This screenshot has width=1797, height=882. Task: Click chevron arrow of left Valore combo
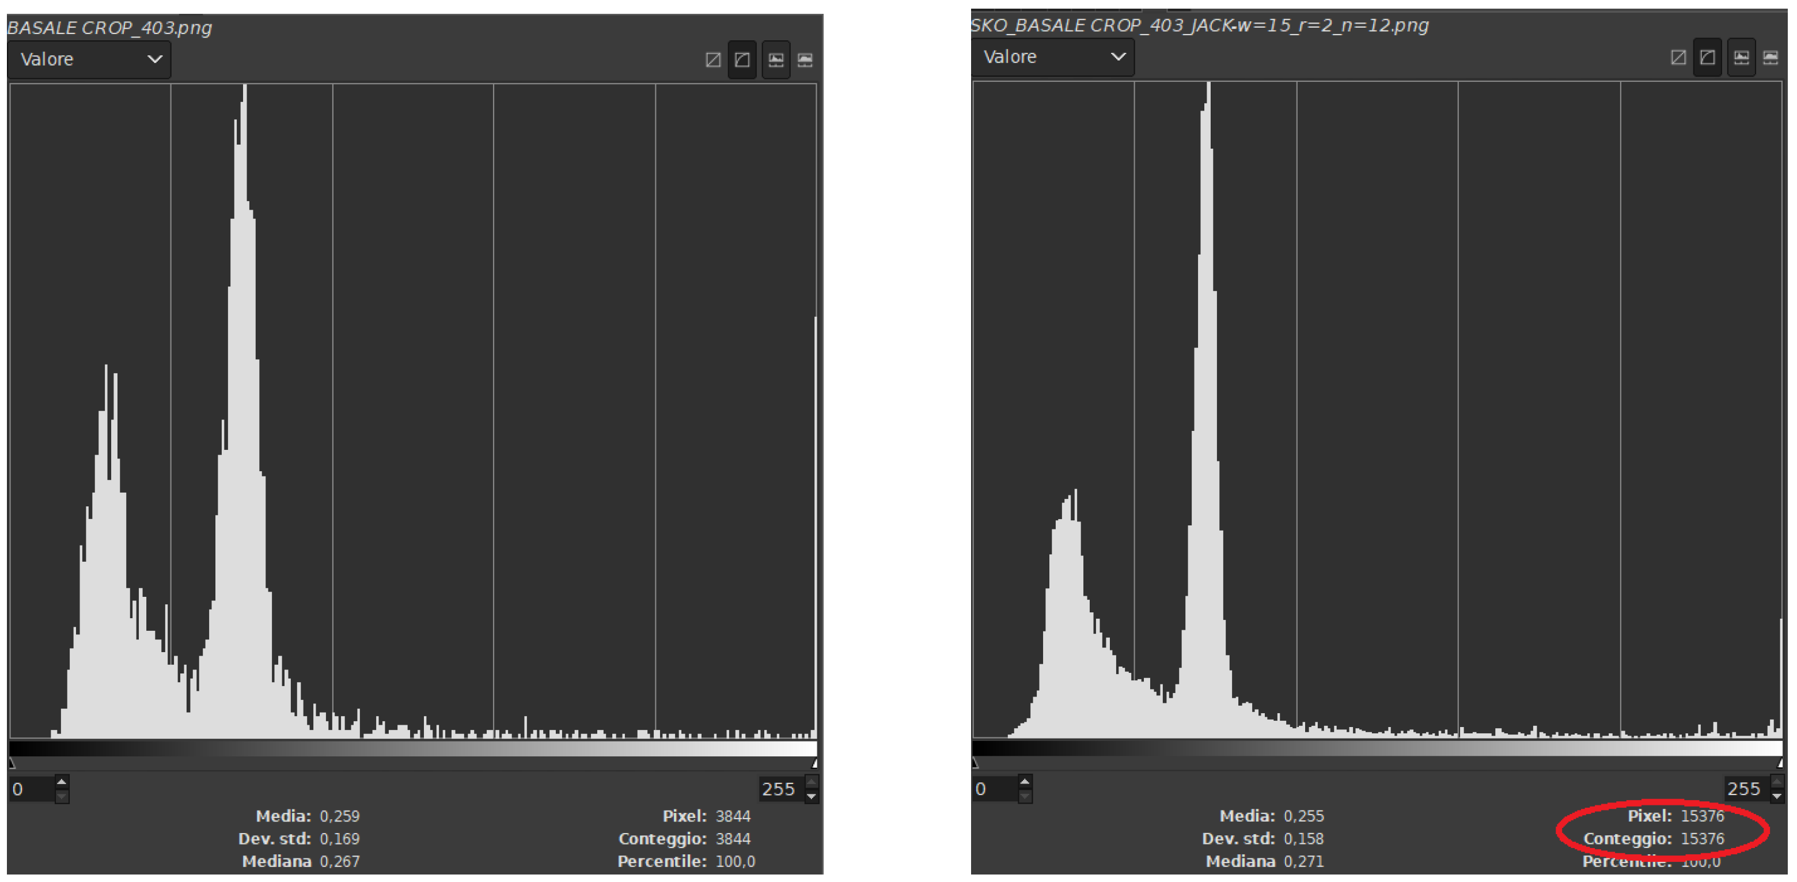(x=155, y=59)
